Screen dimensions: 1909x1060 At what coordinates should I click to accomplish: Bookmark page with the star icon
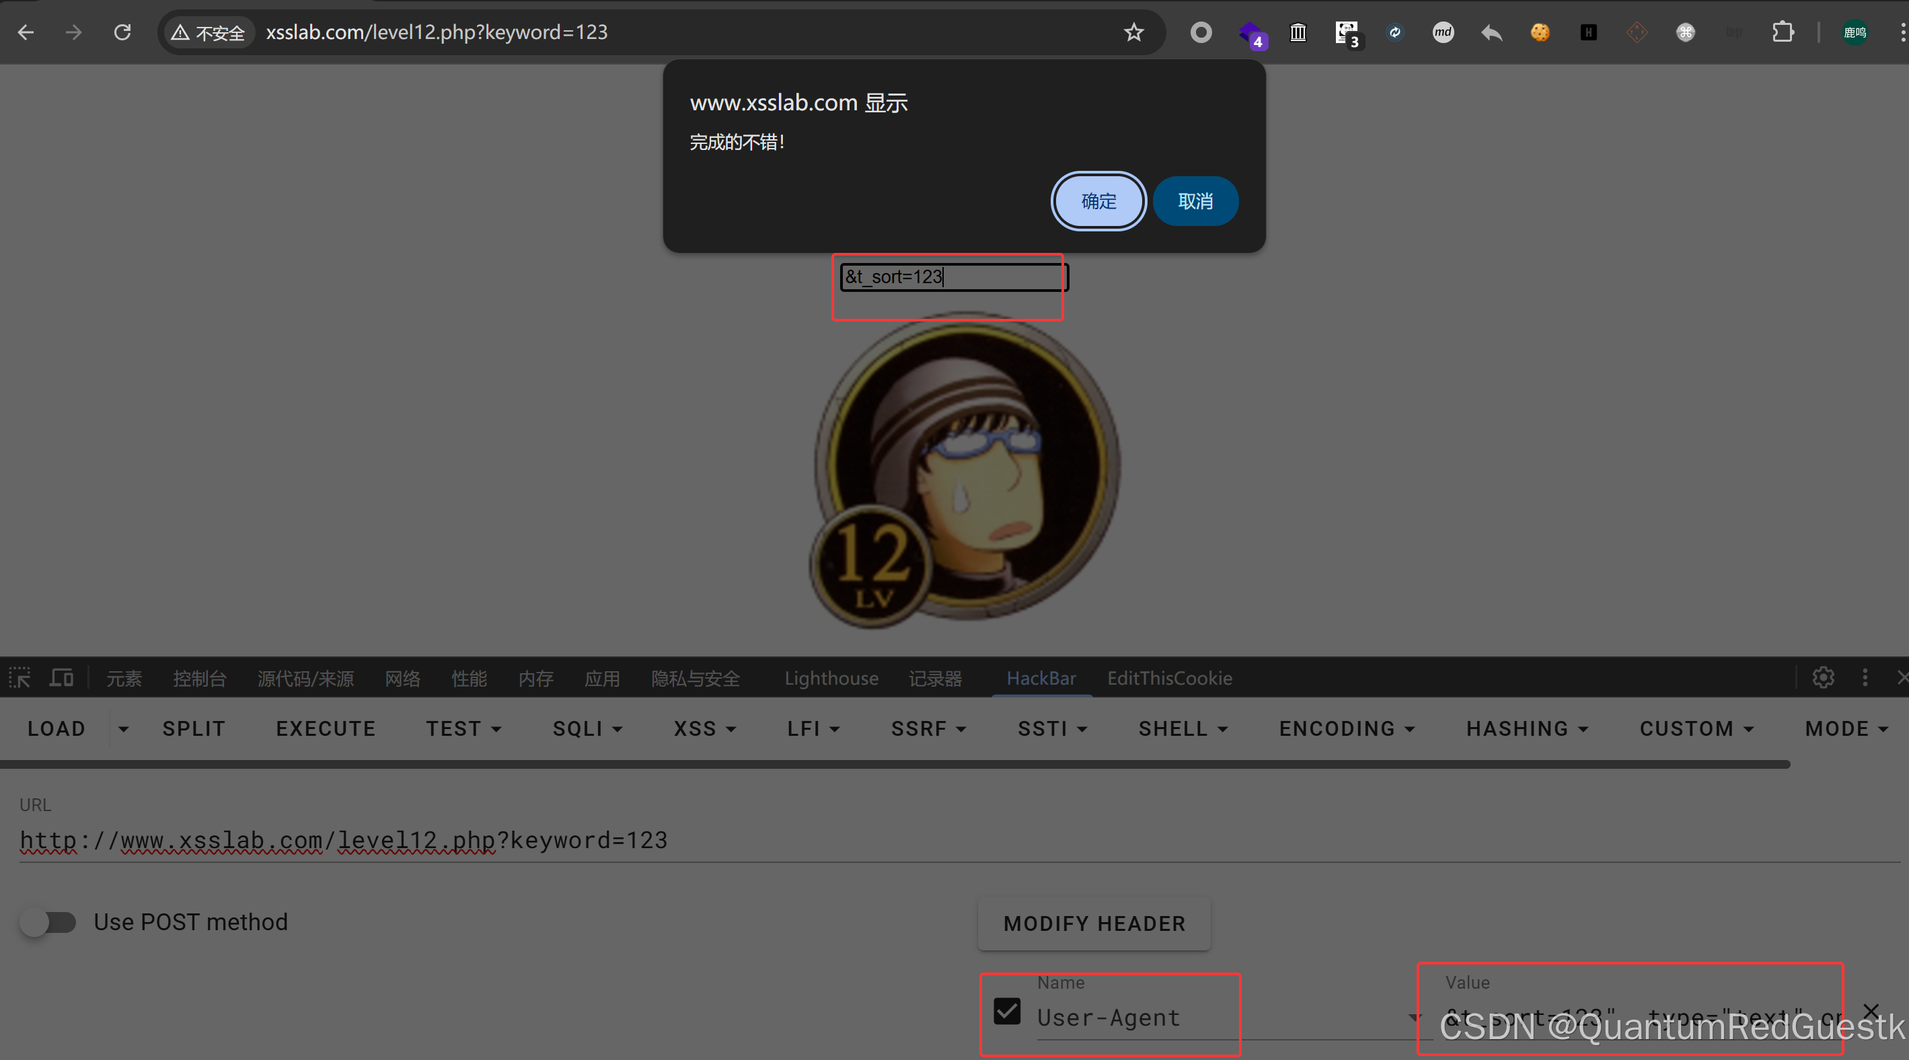(1133, 32)
